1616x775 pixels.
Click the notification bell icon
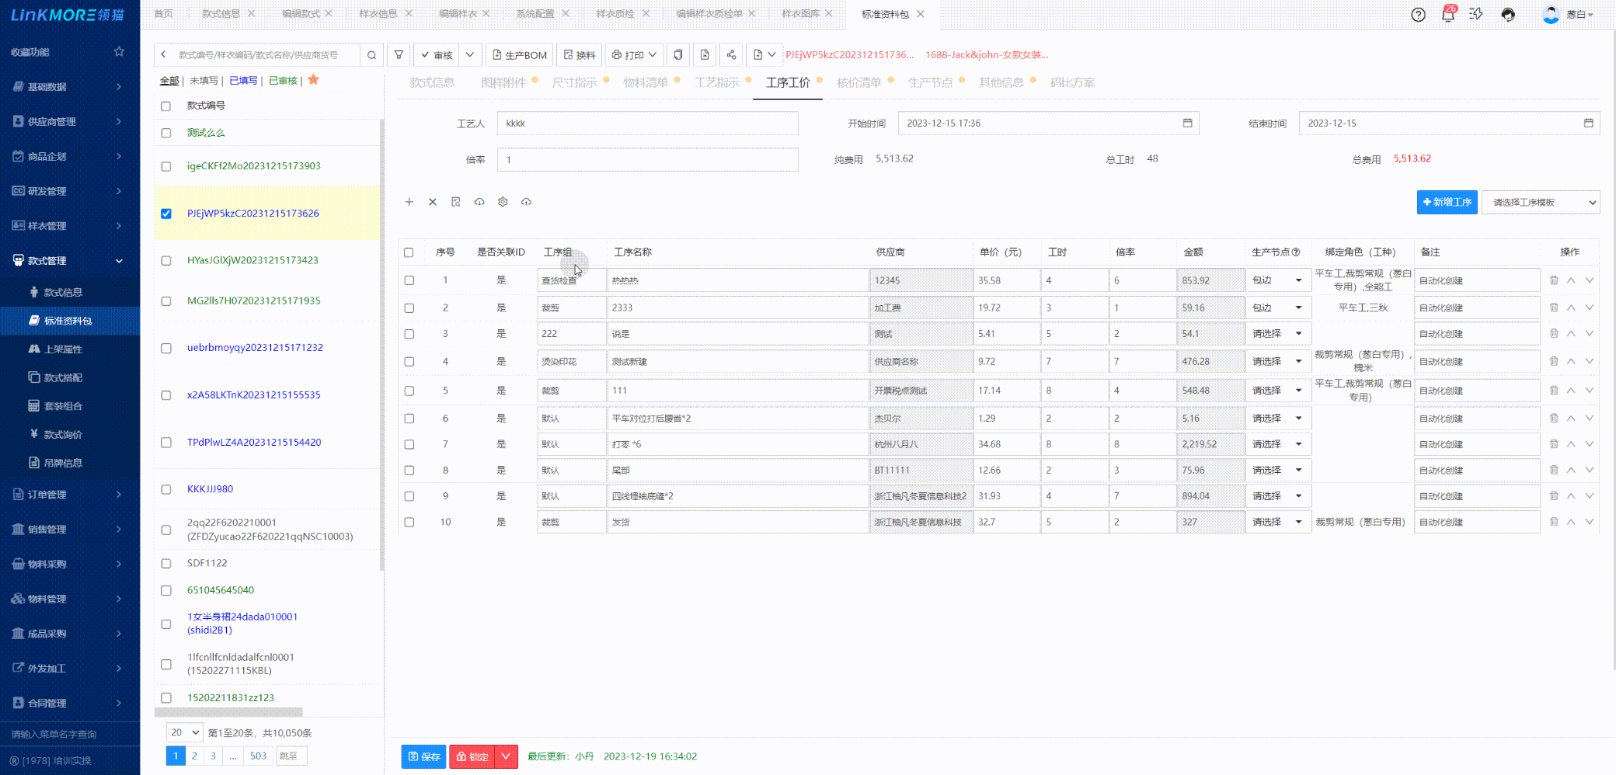coord(1447,15)
